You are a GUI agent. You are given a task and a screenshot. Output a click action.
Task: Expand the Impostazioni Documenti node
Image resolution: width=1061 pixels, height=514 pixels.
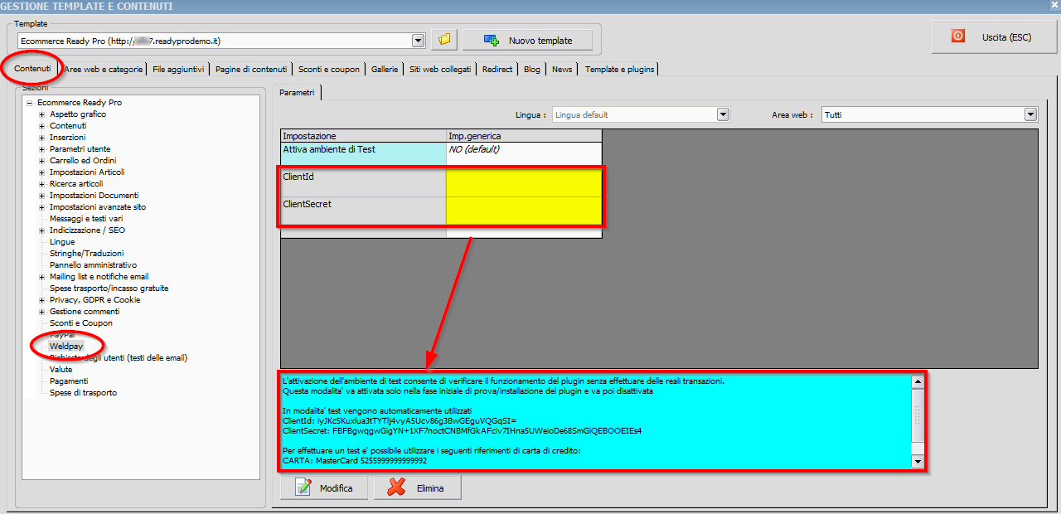point(41,196)
